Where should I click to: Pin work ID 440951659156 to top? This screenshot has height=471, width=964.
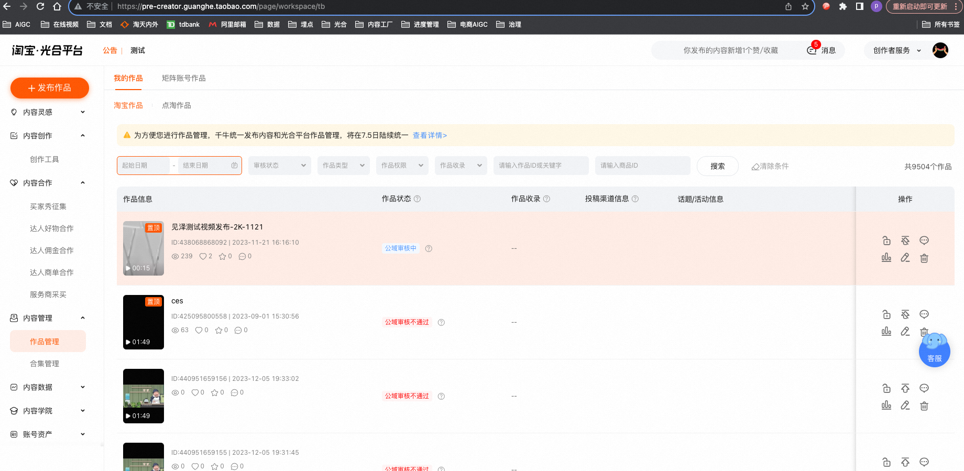905,388
